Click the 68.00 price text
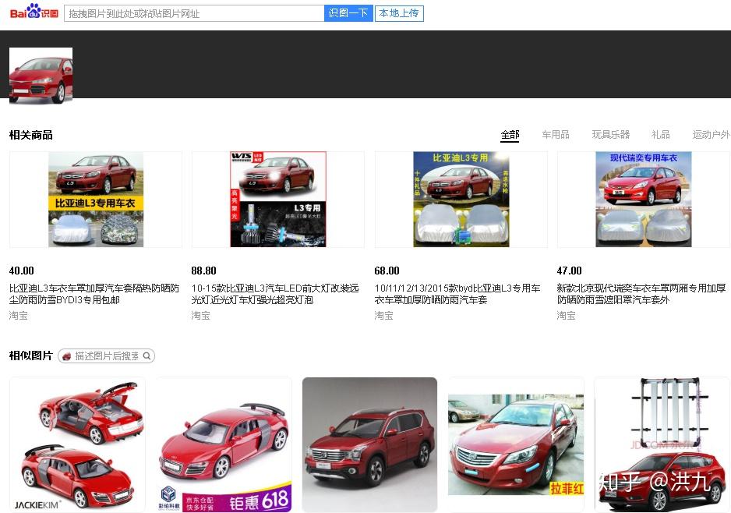This screenshot has height=513, width=731. point(387,271)
